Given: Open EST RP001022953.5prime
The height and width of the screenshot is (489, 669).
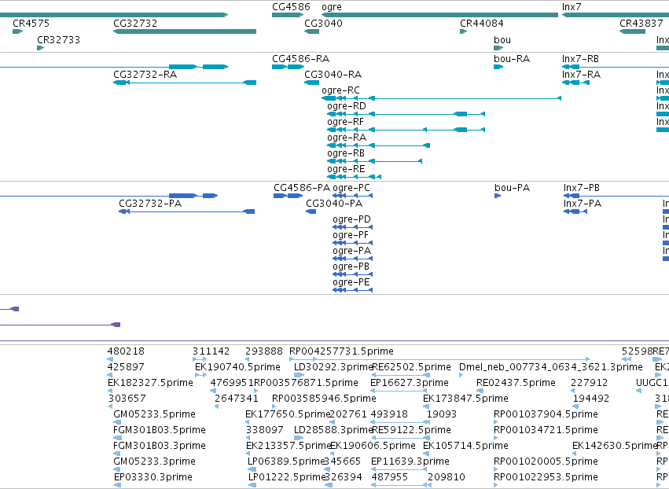Looking at the screenshot, I should coord(546,477).
